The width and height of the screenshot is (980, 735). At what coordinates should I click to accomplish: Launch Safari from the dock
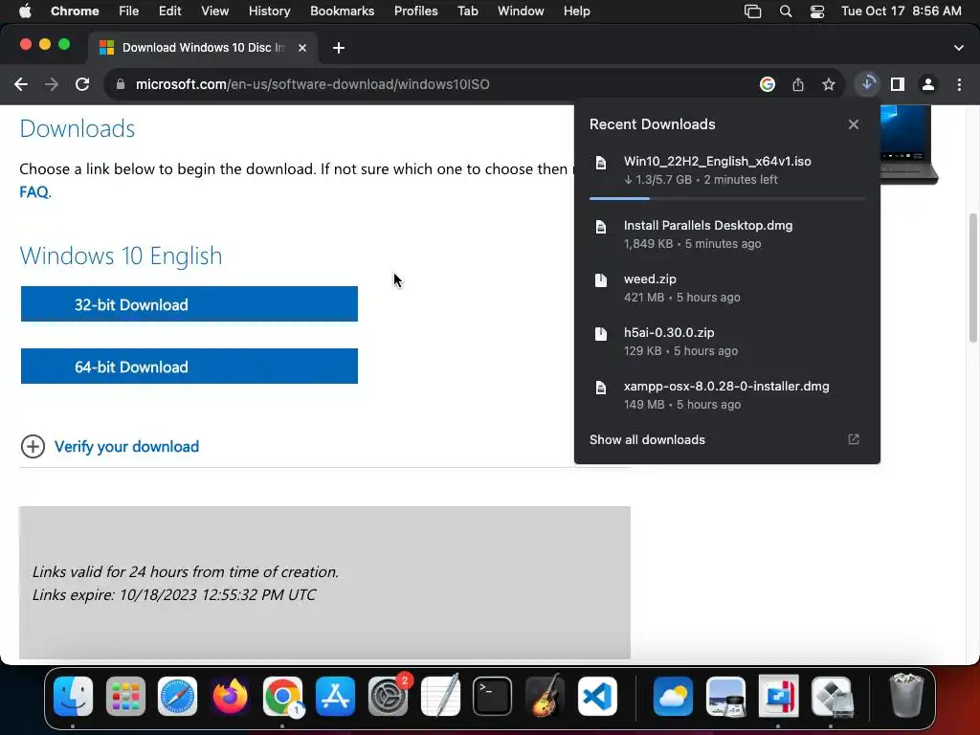click(177, 697)
